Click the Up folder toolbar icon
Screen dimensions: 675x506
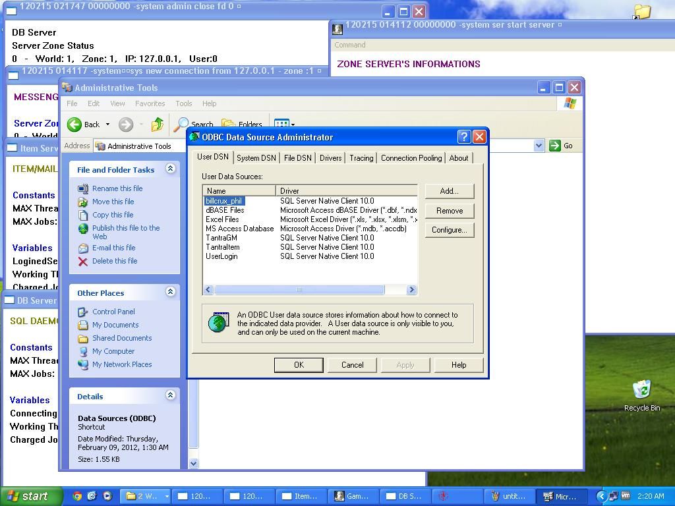(x=157, y=125)
